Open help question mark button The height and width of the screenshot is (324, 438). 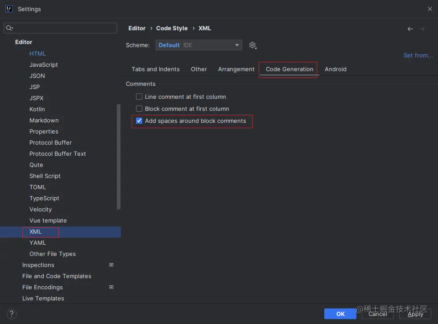click(12, 314)
